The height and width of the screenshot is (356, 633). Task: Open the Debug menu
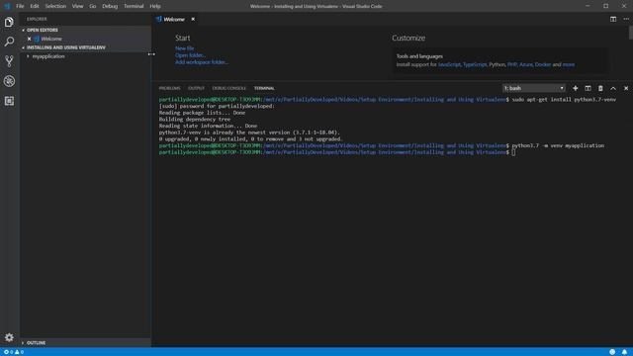tap(110, 6)
